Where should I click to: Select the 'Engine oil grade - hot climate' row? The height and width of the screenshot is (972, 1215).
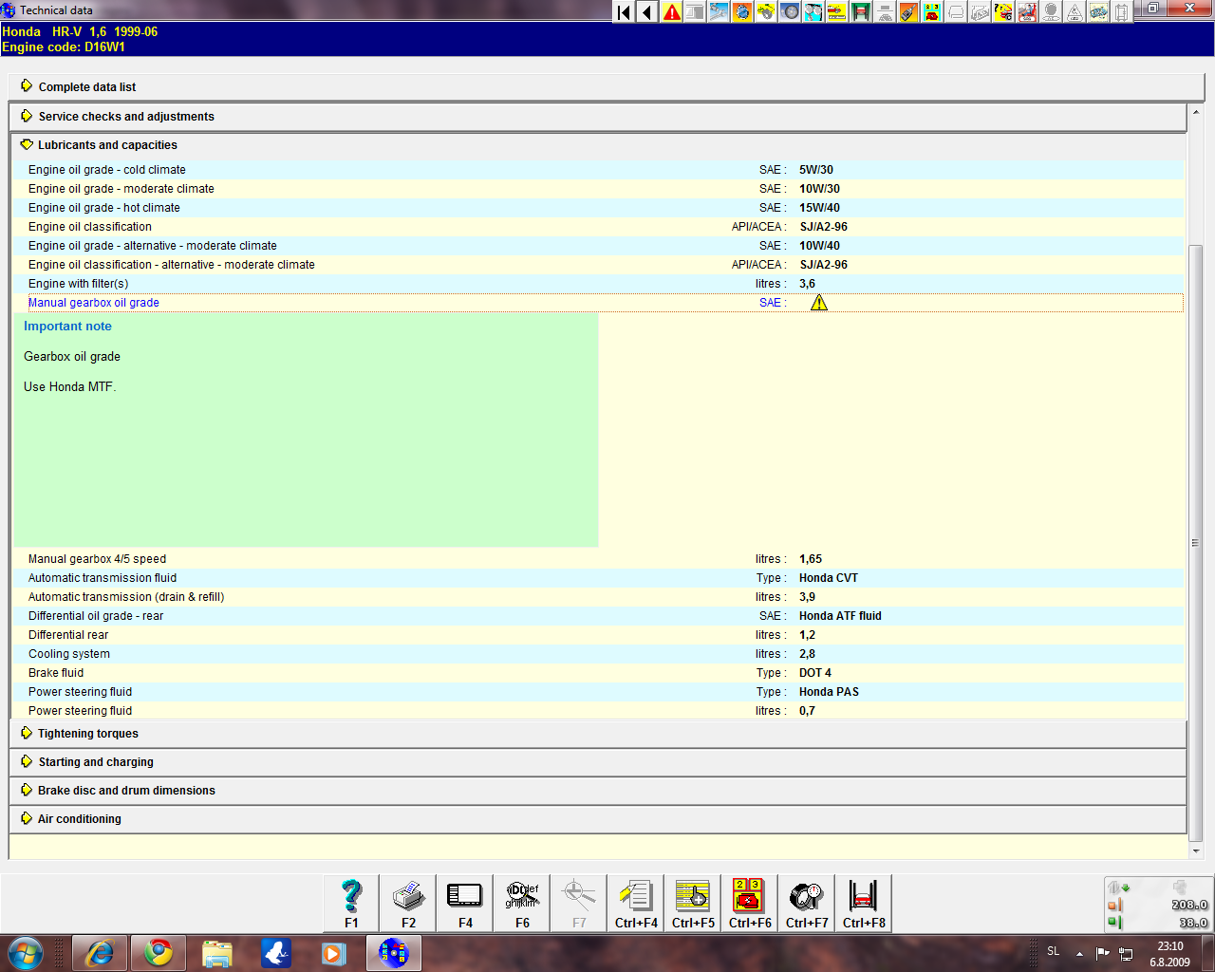click(x=598, y=208)
